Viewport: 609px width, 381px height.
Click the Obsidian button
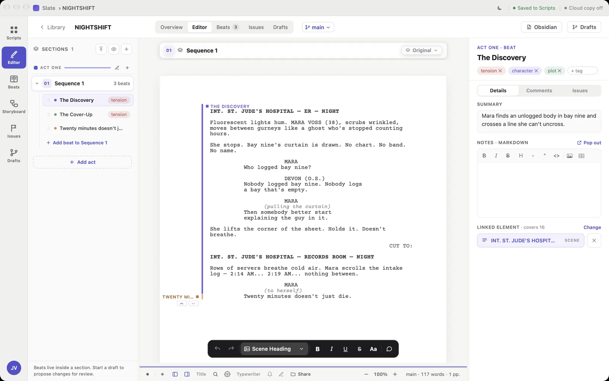pyautogui.click(x=541, y=27)
